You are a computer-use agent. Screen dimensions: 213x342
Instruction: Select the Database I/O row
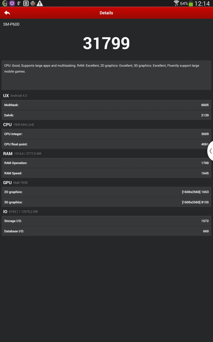[x=106, y=231]
